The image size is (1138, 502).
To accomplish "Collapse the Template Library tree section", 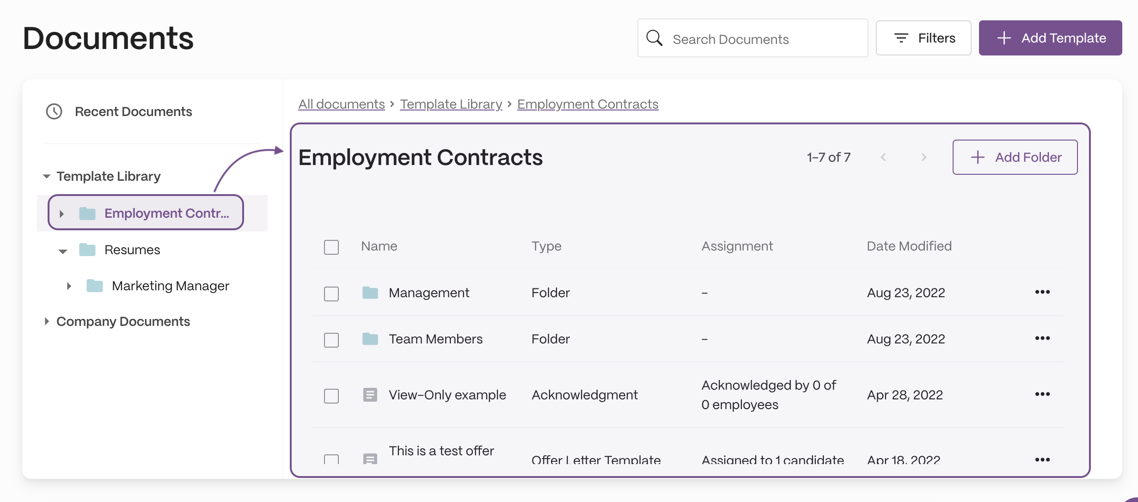I will point(47,176).
